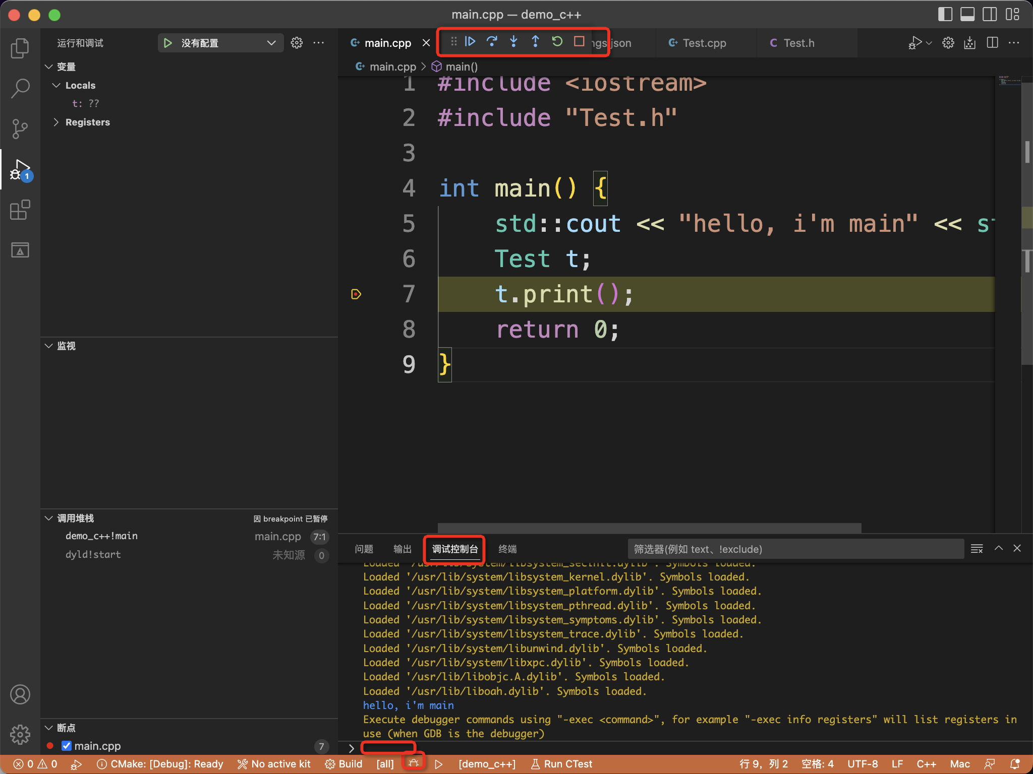The image size is (1033, 774).
Task: Open the Manage gear menu in the activity bar
Action: [x=20, y=735]
